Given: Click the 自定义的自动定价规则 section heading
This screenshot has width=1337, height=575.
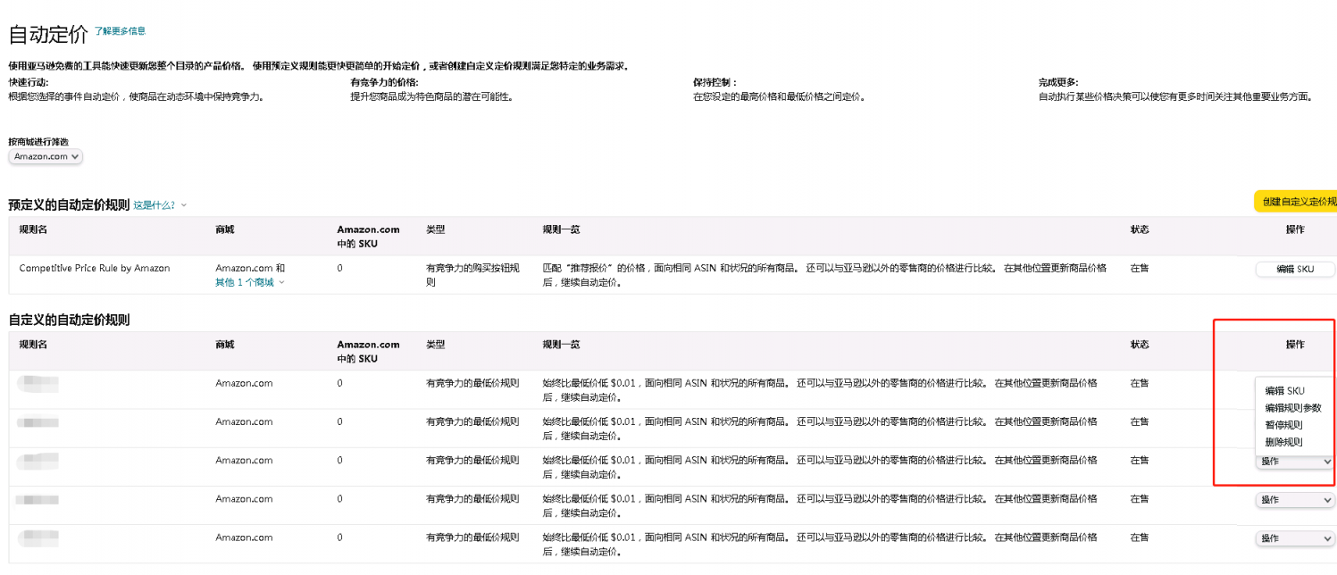Looking at the screenshot, I should pos(69,320).
